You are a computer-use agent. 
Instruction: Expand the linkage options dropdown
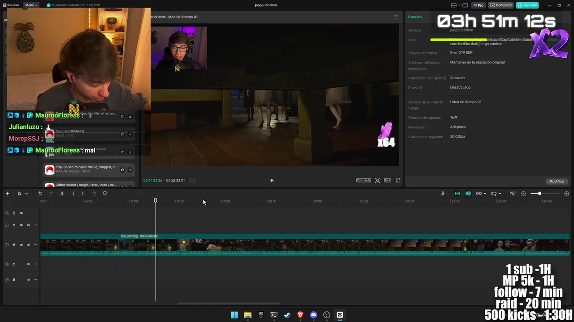coord(485,194)
